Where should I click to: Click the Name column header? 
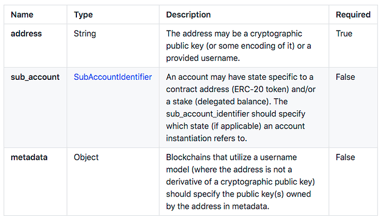22,15
